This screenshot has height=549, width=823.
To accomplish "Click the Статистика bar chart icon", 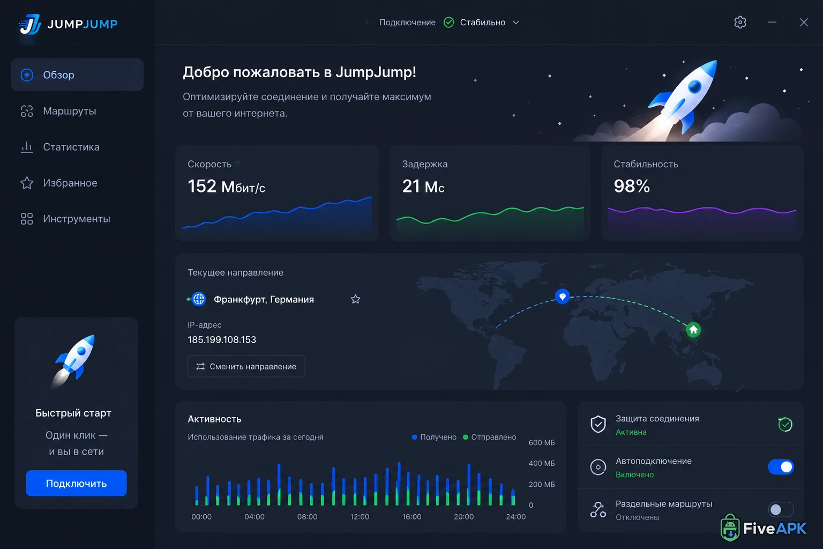I will click(27, 147).
